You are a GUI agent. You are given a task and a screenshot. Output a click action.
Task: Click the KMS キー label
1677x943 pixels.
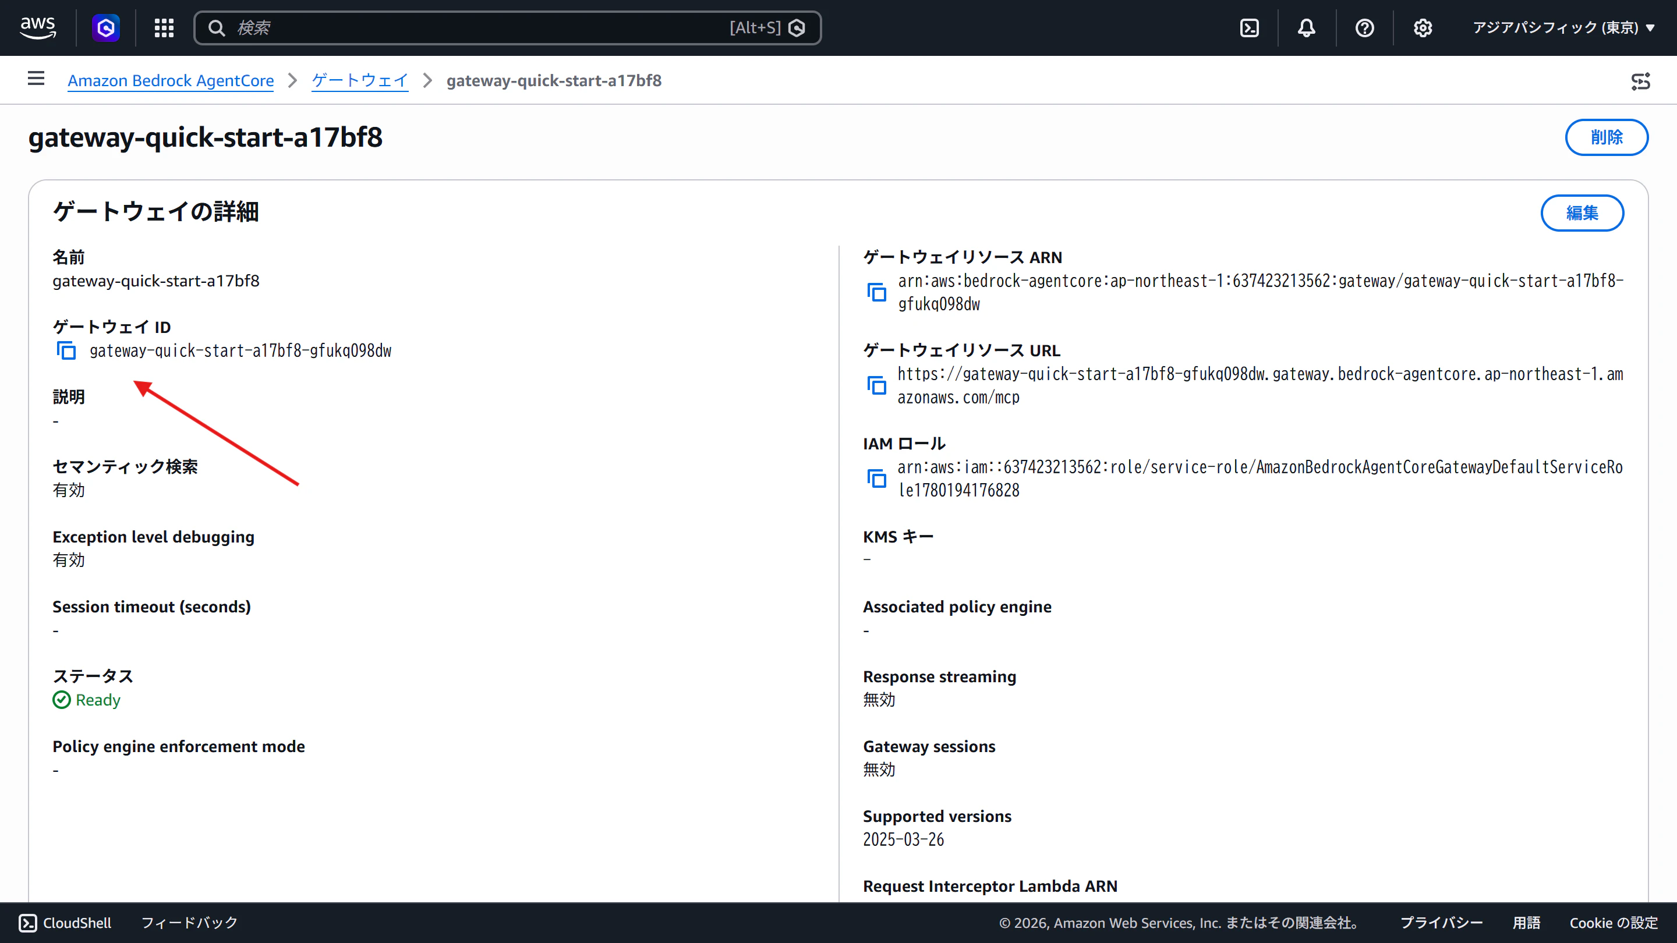[x=898, y=536]
